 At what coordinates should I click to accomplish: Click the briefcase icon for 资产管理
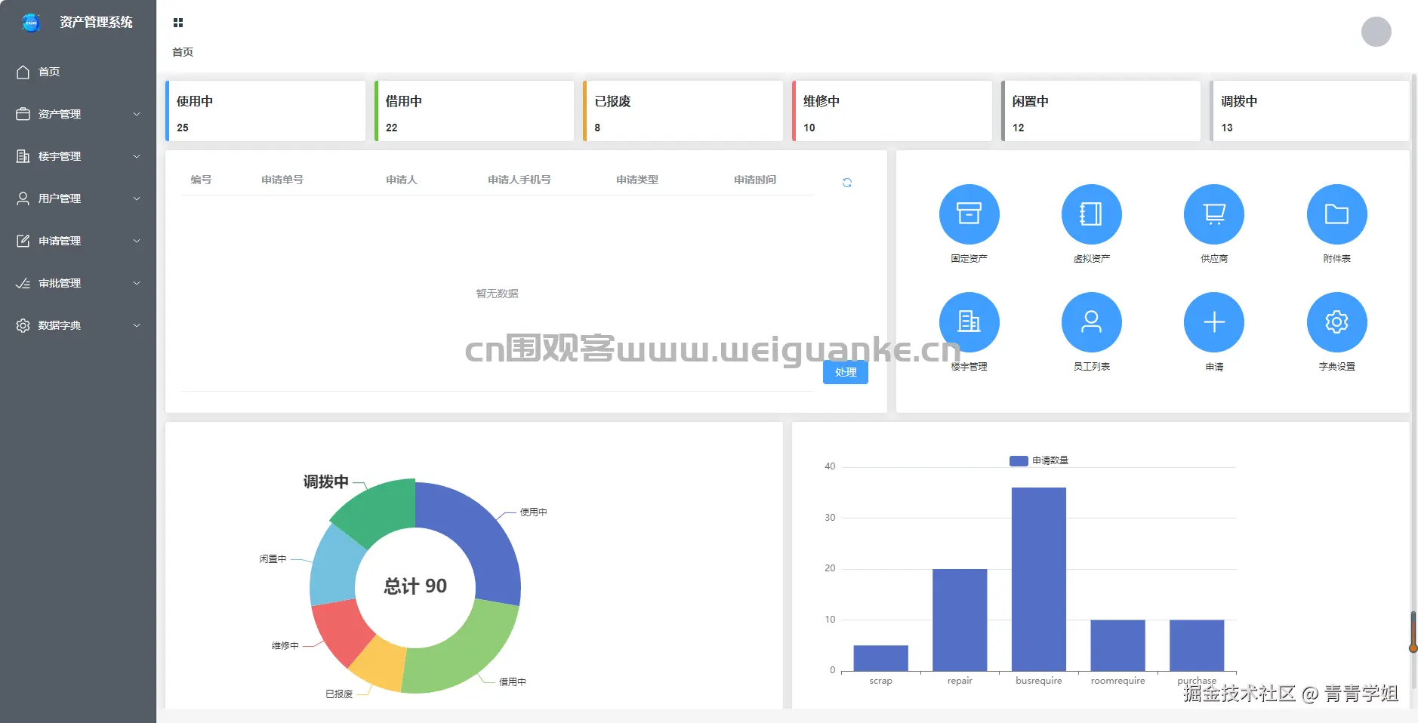pyautogui.click(x=23, y=114)
